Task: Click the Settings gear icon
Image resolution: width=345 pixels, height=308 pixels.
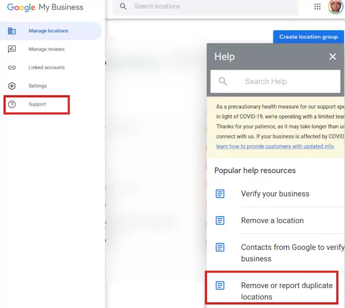Action: [x=12, y=86]
